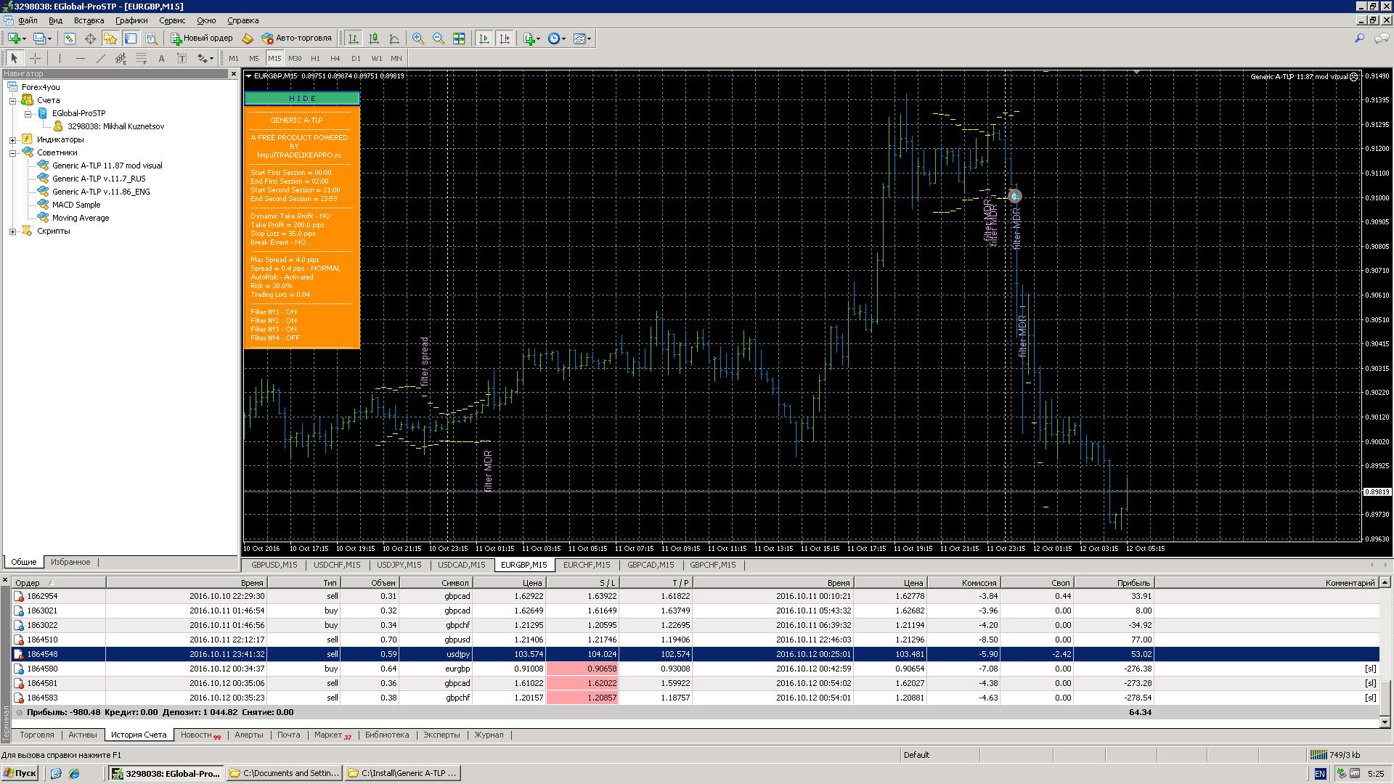Toggle the Terminal panel icon

click(x=131, y=38)
